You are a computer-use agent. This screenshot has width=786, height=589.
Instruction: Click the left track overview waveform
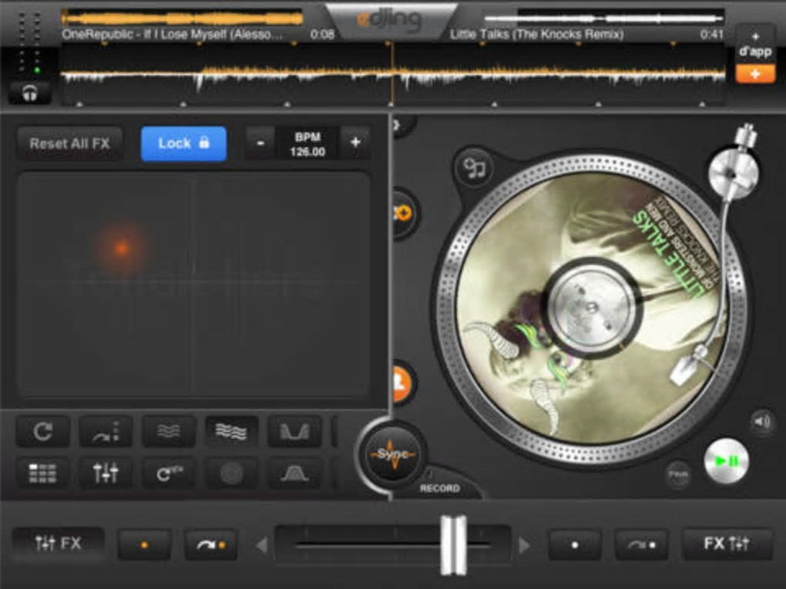point(181,18)
